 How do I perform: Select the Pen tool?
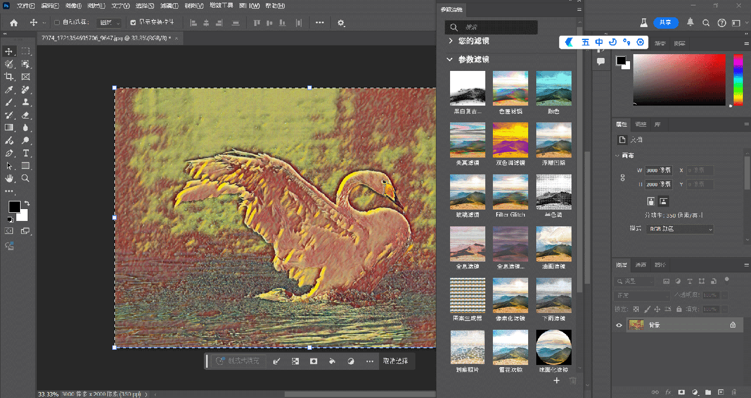click(9, 153)
